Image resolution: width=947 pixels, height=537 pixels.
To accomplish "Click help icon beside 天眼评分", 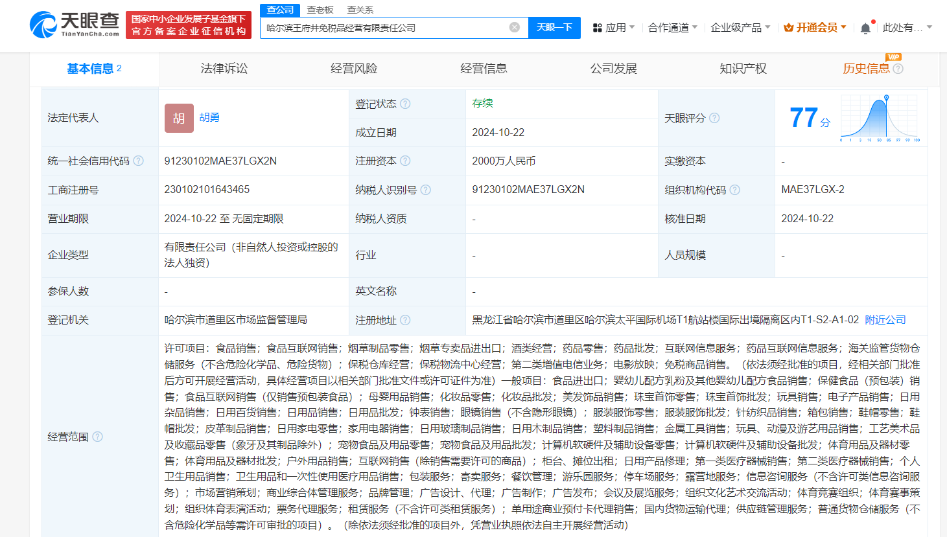I will pos(715,118).
